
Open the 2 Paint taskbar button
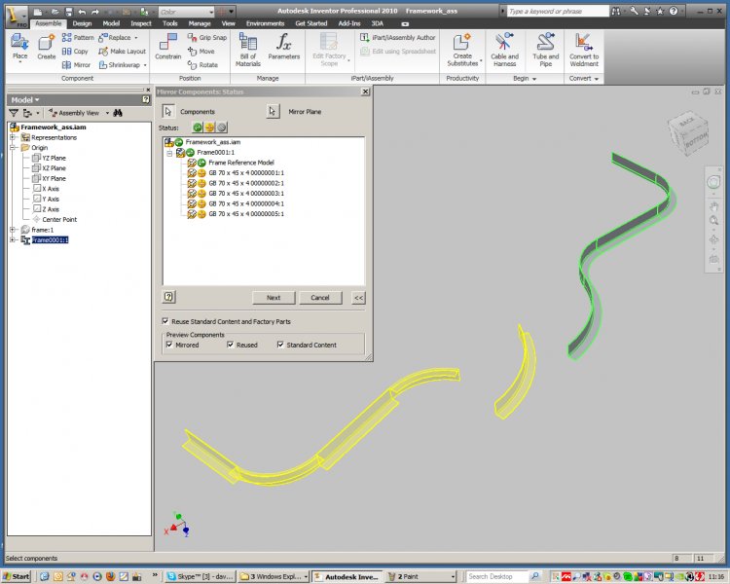pyautogui.click(x=420, y=576)
